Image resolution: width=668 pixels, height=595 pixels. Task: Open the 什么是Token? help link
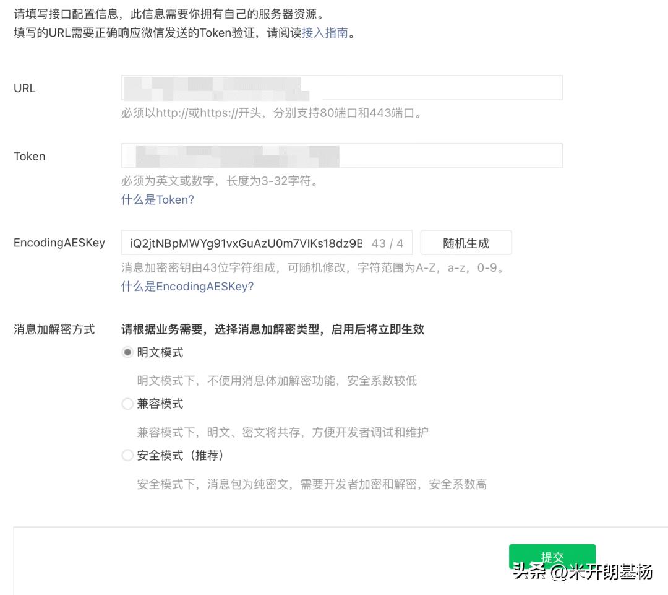(157, 200)
